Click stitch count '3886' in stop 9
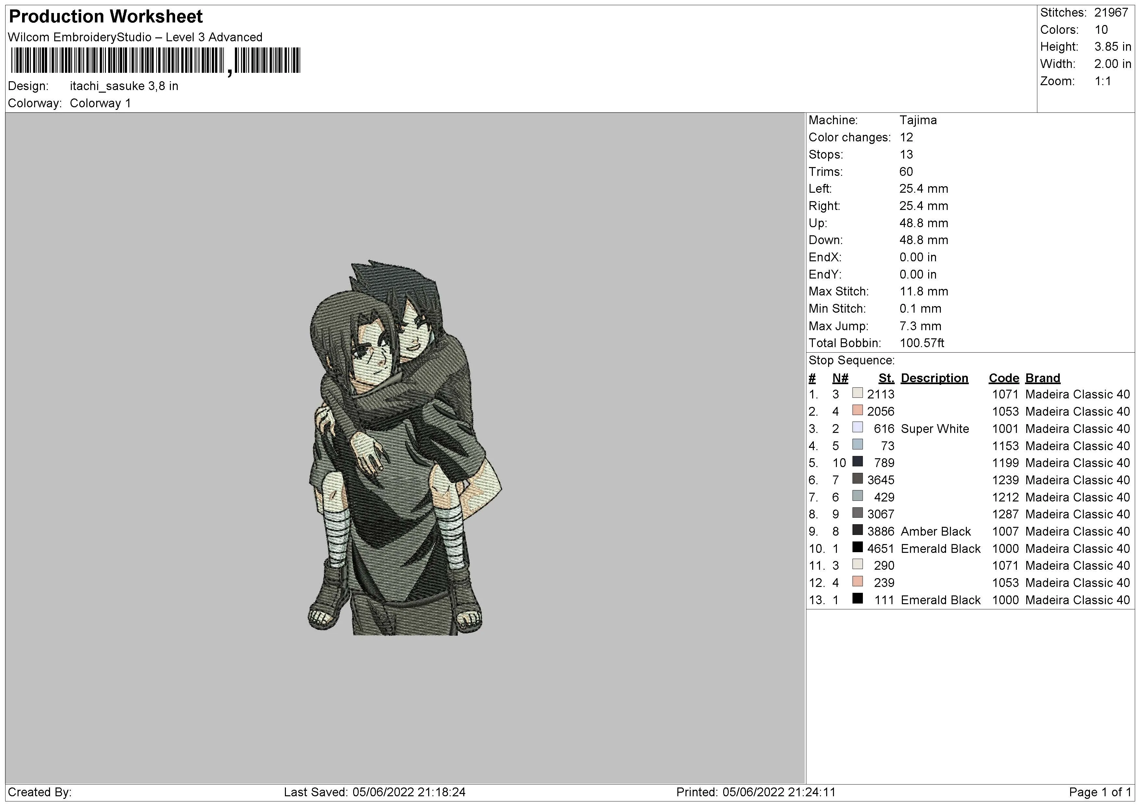1140x806 pixels. (x=881, y=531)
